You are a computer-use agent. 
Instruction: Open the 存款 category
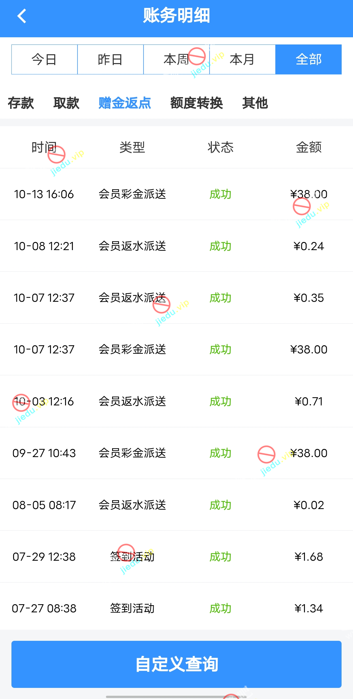tap(21, 103)
